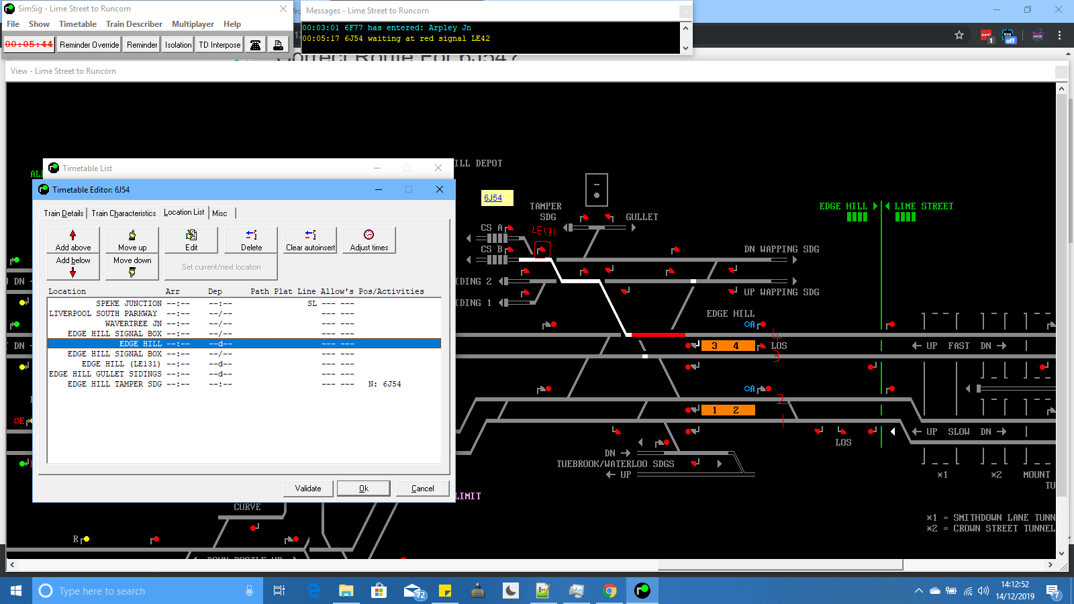Click the Edit location button
1074x604 pixels.
pyautogui.click(x=191, y=240)
